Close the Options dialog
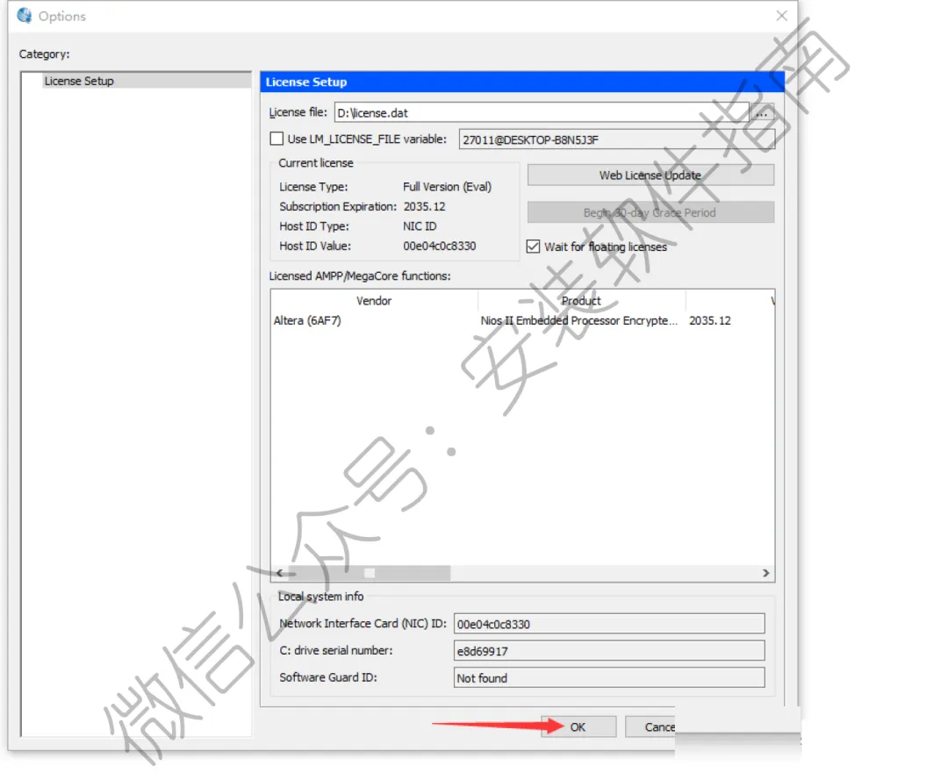This screenshot has width=948, height=780. (781, 16)
